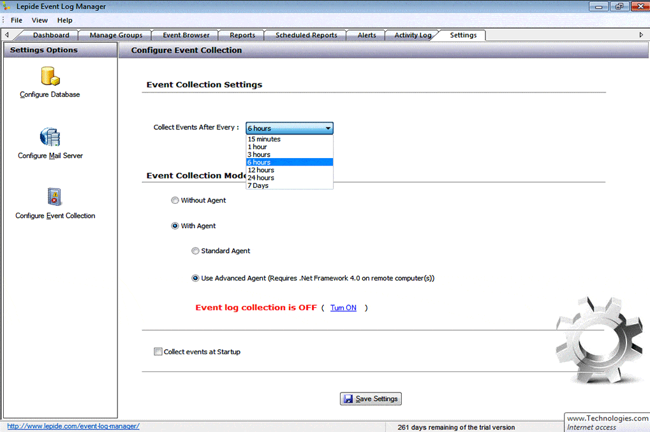Click the Settings Options panel header
The width and height of the screenshot is (650, 432).
tap(61, 50)
